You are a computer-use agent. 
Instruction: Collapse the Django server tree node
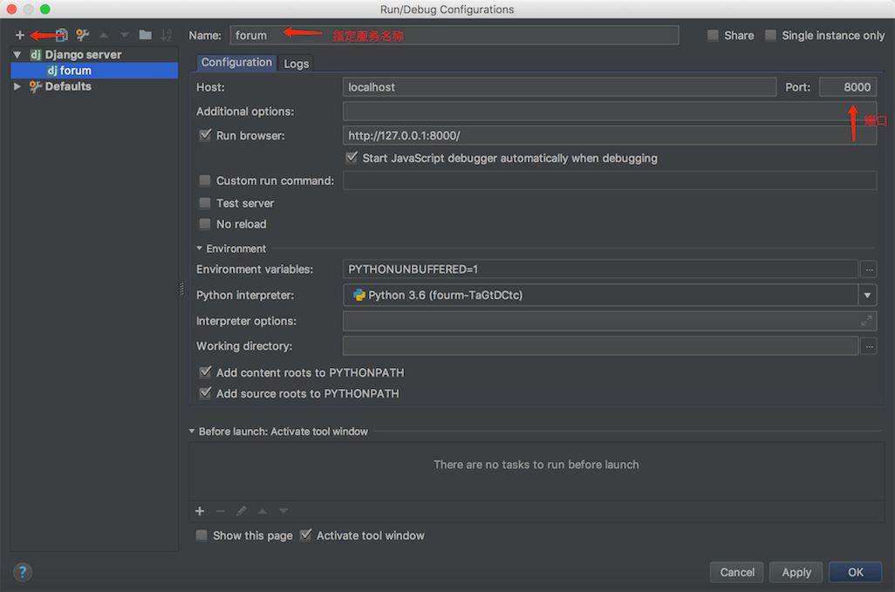17,55
